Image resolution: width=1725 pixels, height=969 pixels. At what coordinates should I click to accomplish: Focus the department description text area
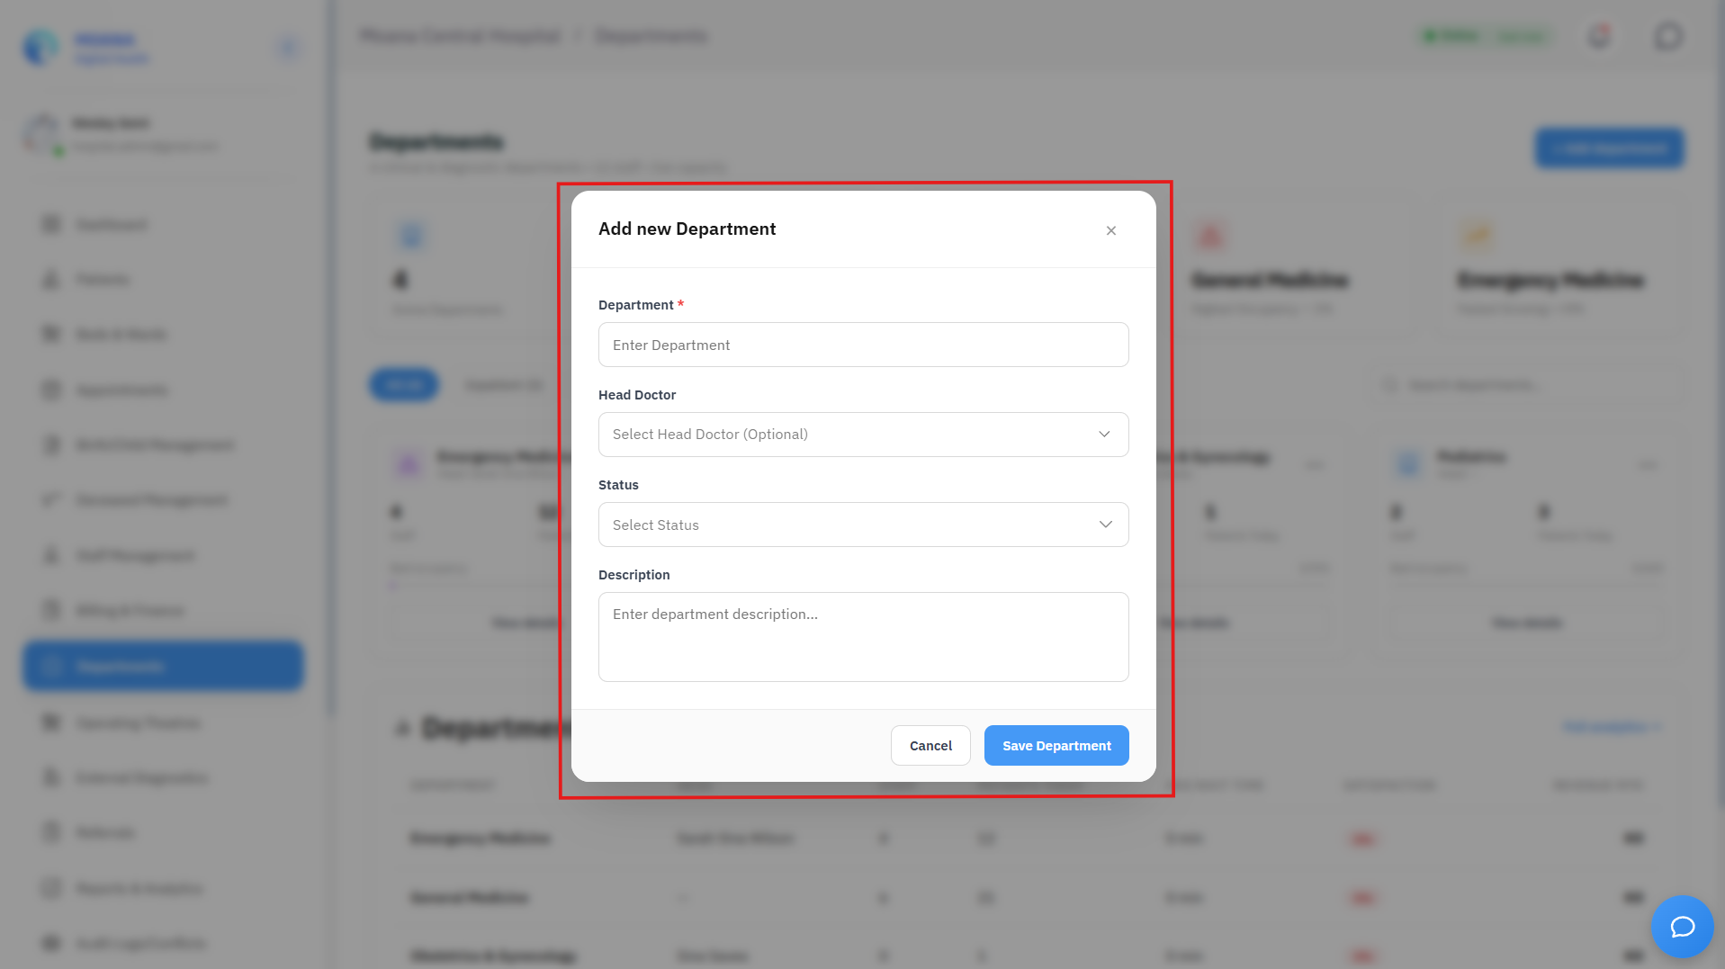[x=863, y=637]
